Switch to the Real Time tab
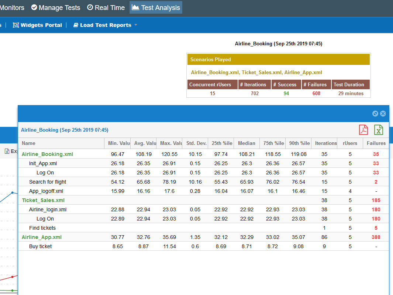Image resolution: width=393 pixels, height=295 pixels. 106,7
